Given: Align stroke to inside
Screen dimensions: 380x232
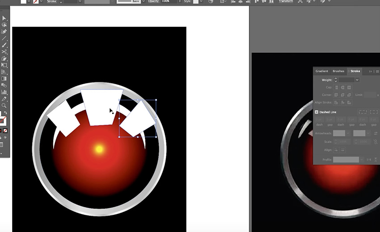Looking at the screenshot, I should pos(343,102).
